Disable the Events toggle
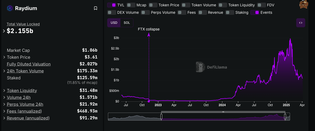 tap(255, 12)
